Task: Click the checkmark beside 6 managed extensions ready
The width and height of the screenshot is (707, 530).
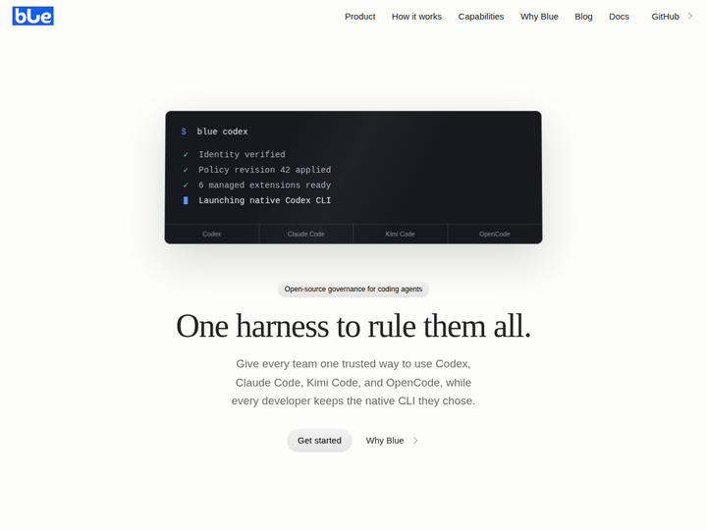Action: pyautogui.click(x=186, y=185)
